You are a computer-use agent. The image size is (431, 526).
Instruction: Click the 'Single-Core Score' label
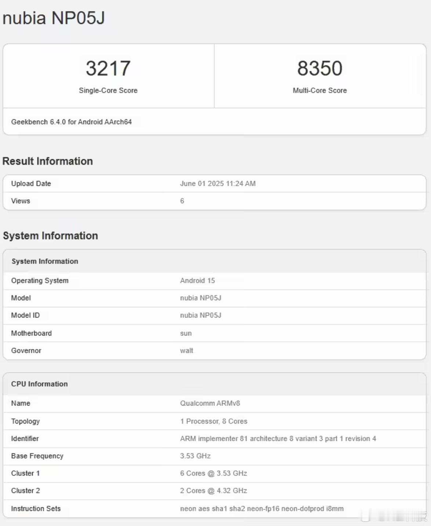coord(108,90)
